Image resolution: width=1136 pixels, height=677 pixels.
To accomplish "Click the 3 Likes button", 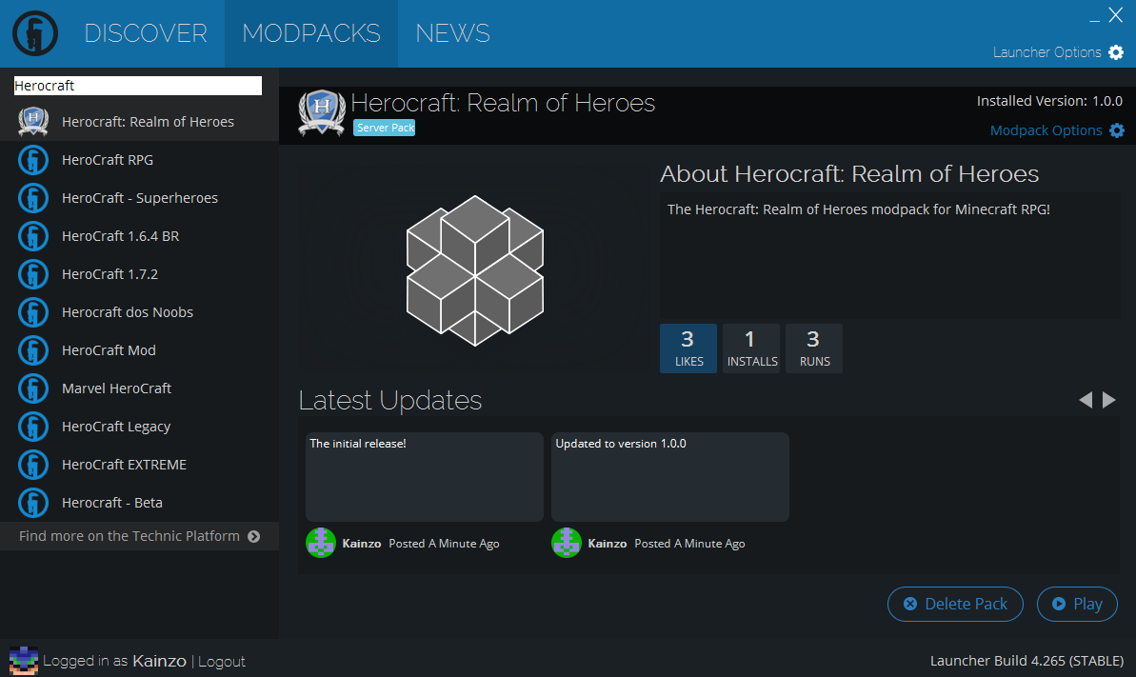I will (x=688, y=348).
